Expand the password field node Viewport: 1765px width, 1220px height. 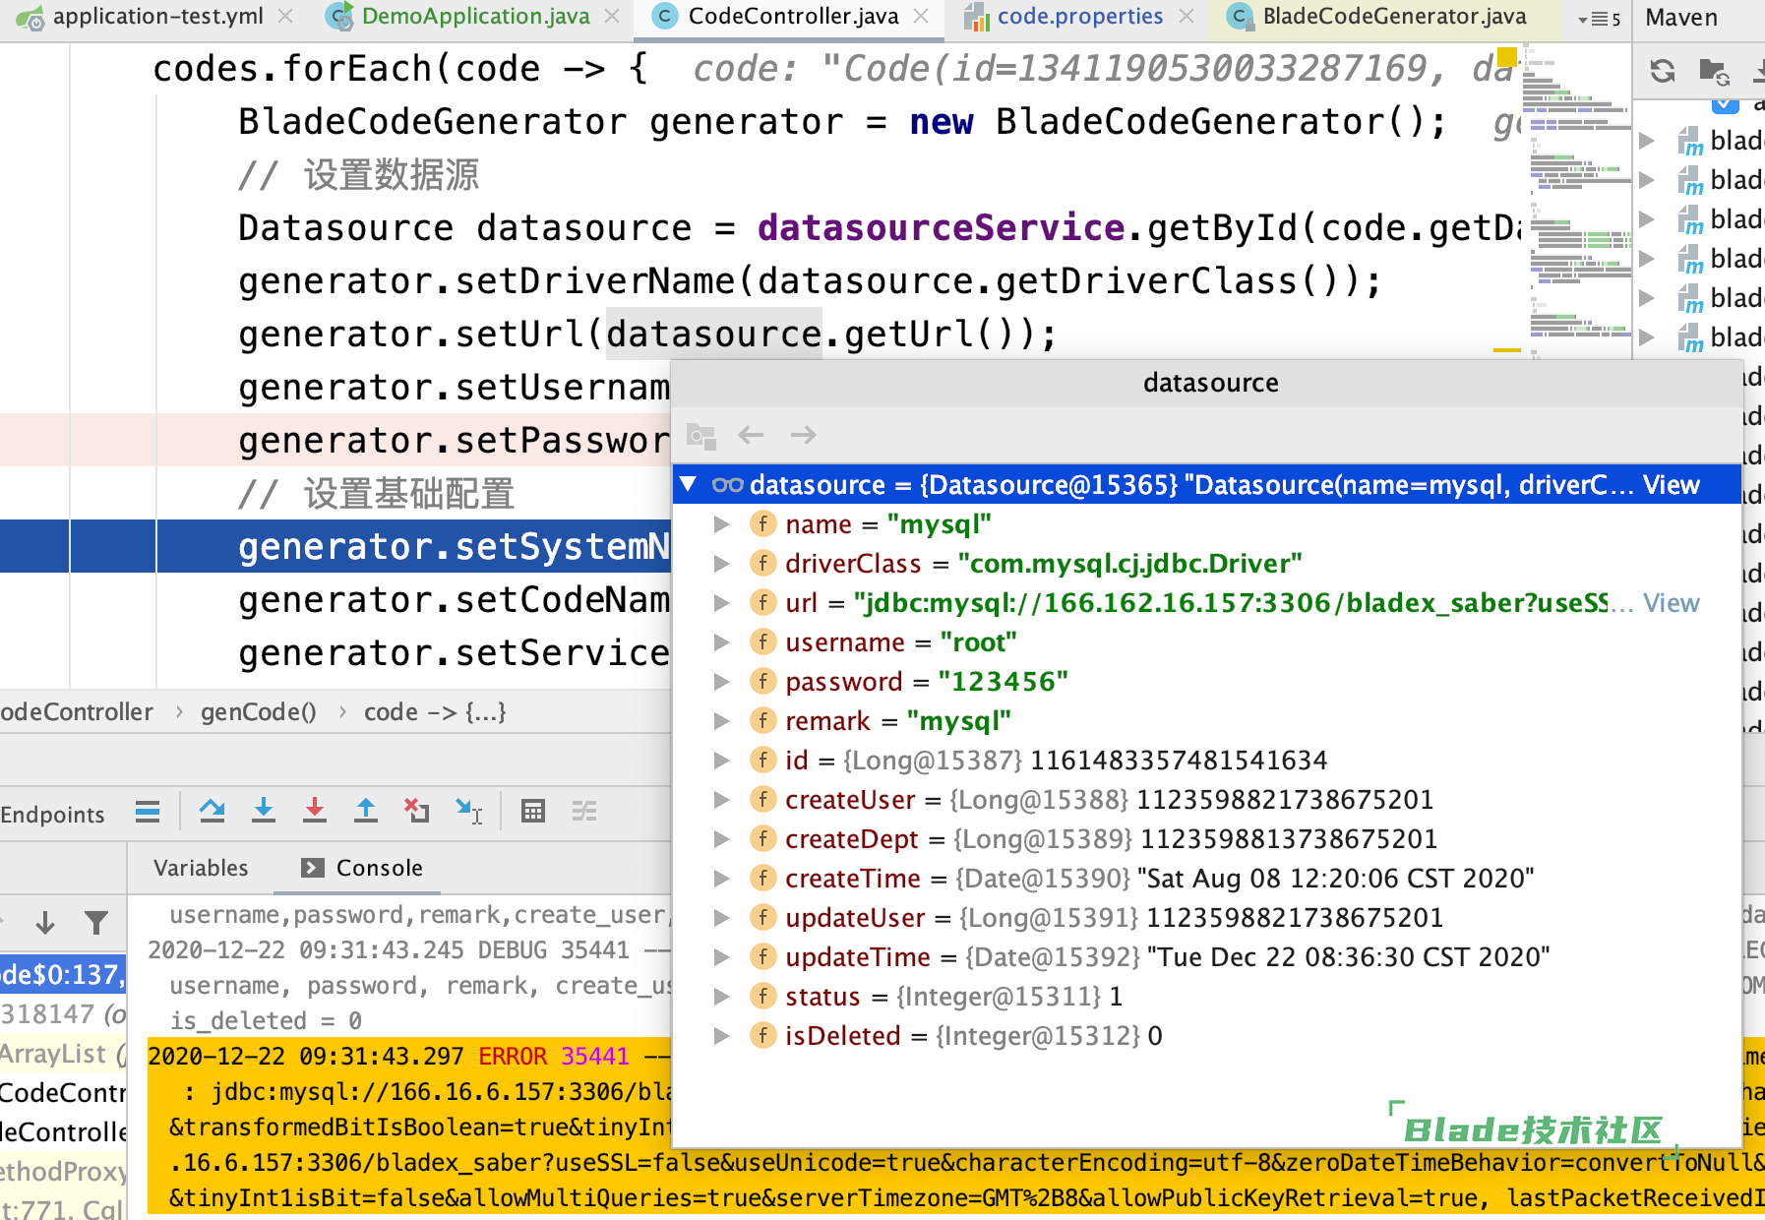(x=722, y=682)
